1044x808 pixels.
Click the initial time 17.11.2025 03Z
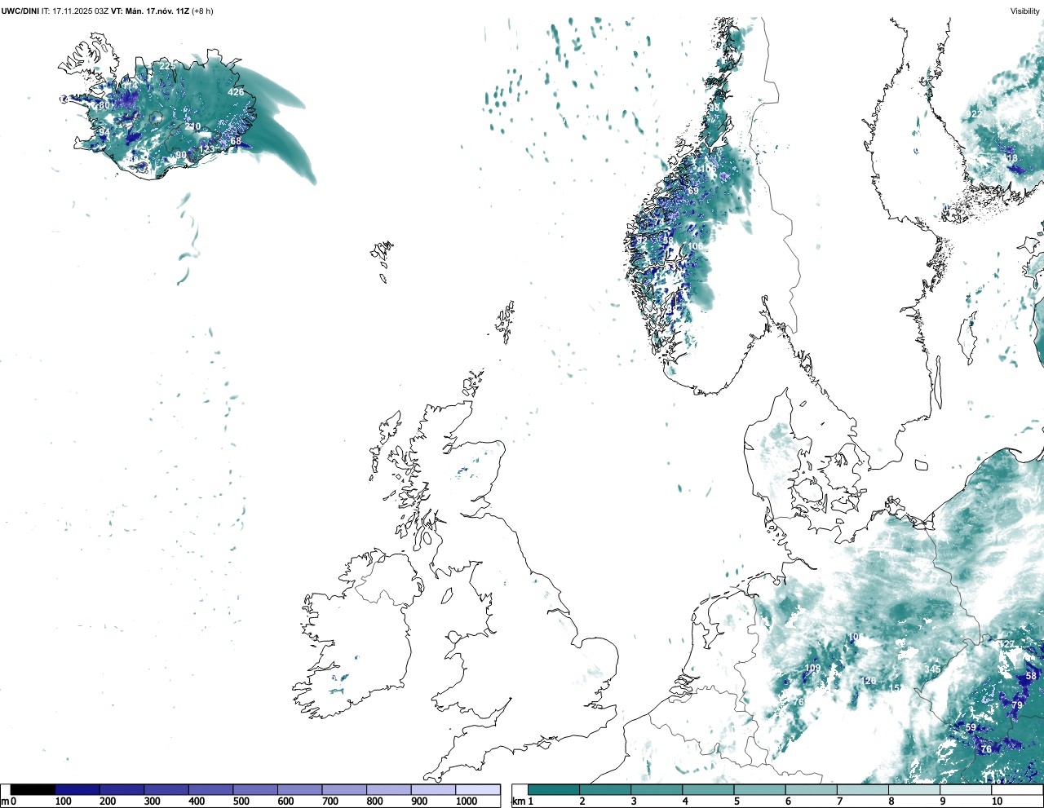tap(81, 11)
